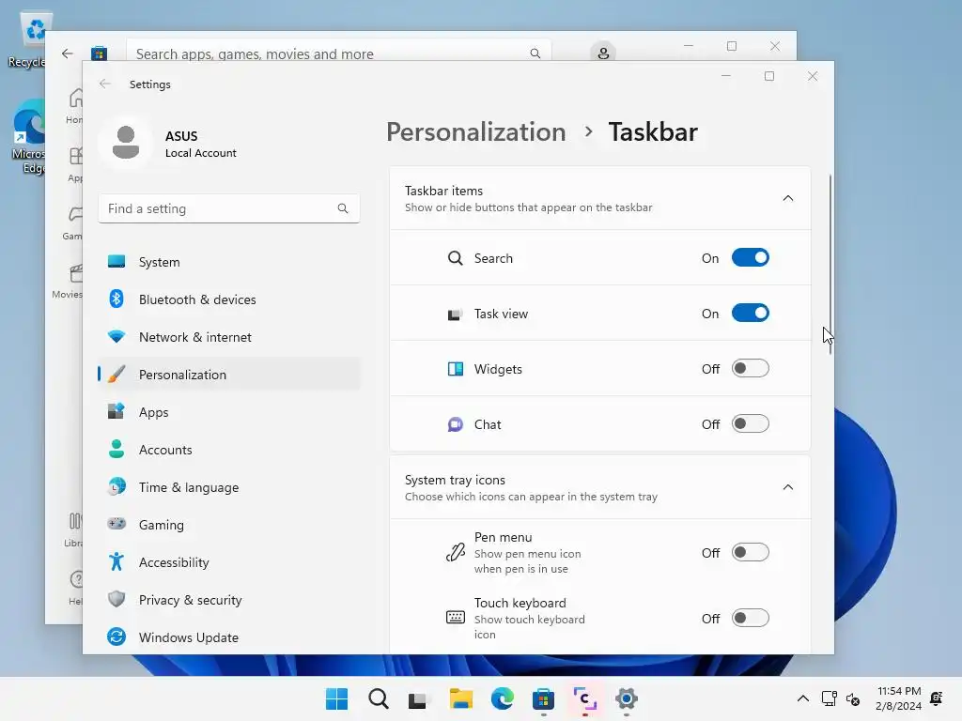This screenshot has height=721, width=962.
Task: Open System settings category
Action: (x=229, y=262)
